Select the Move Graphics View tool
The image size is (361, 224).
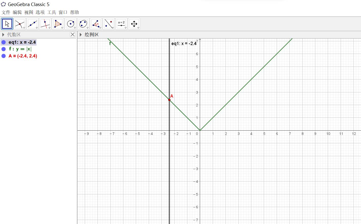(x=134, y=24)
